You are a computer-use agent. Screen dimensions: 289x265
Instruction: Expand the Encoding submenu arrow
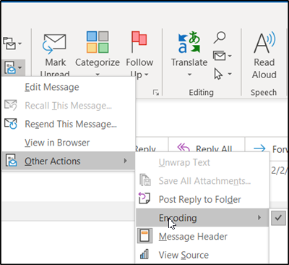tap(259, 218)
